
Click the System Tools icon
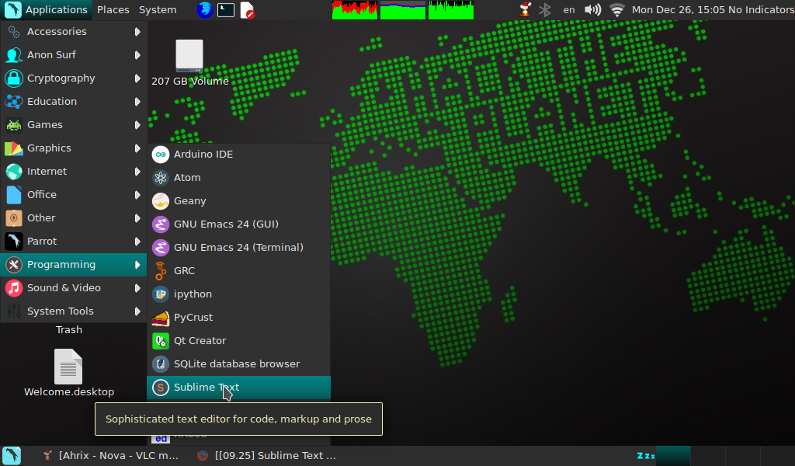[14, 311]
